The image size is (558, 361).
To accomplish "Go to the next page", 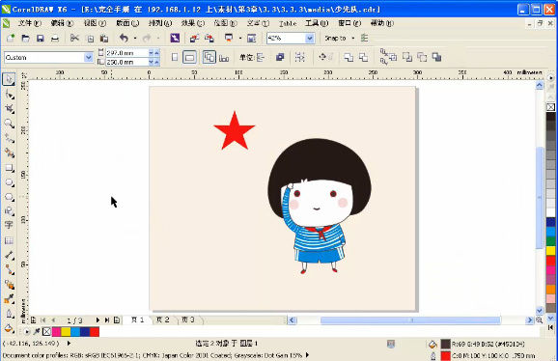I will (98, 320).
